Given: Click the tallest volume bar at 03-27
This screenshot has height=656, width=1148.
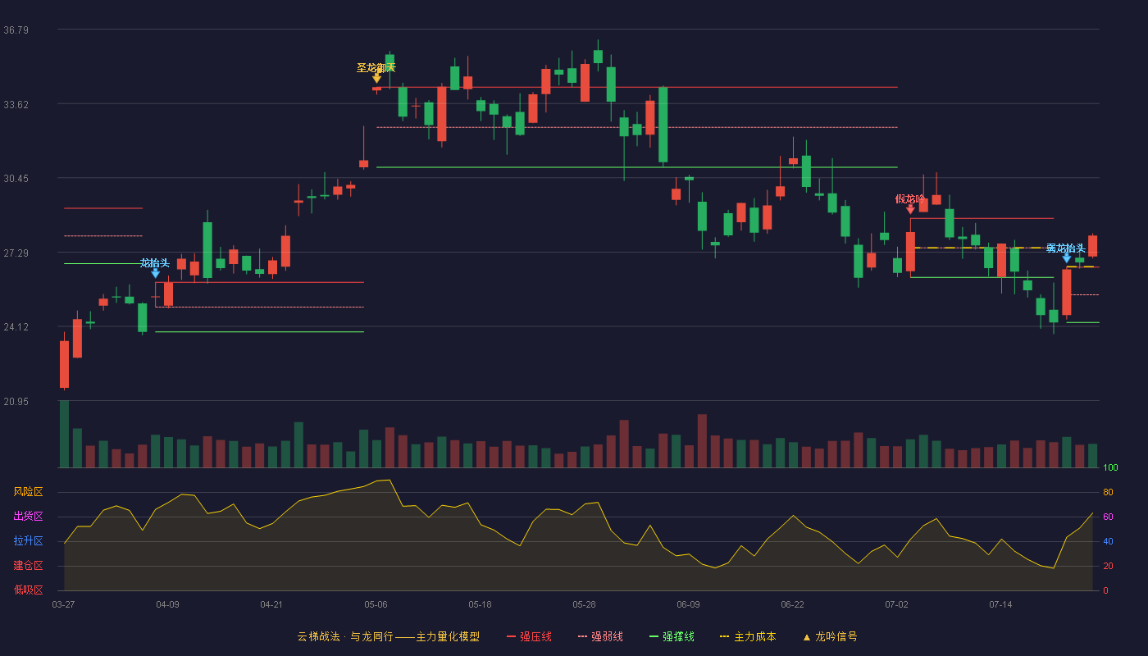Looking at the screenshot, I should tap(64, 434).
